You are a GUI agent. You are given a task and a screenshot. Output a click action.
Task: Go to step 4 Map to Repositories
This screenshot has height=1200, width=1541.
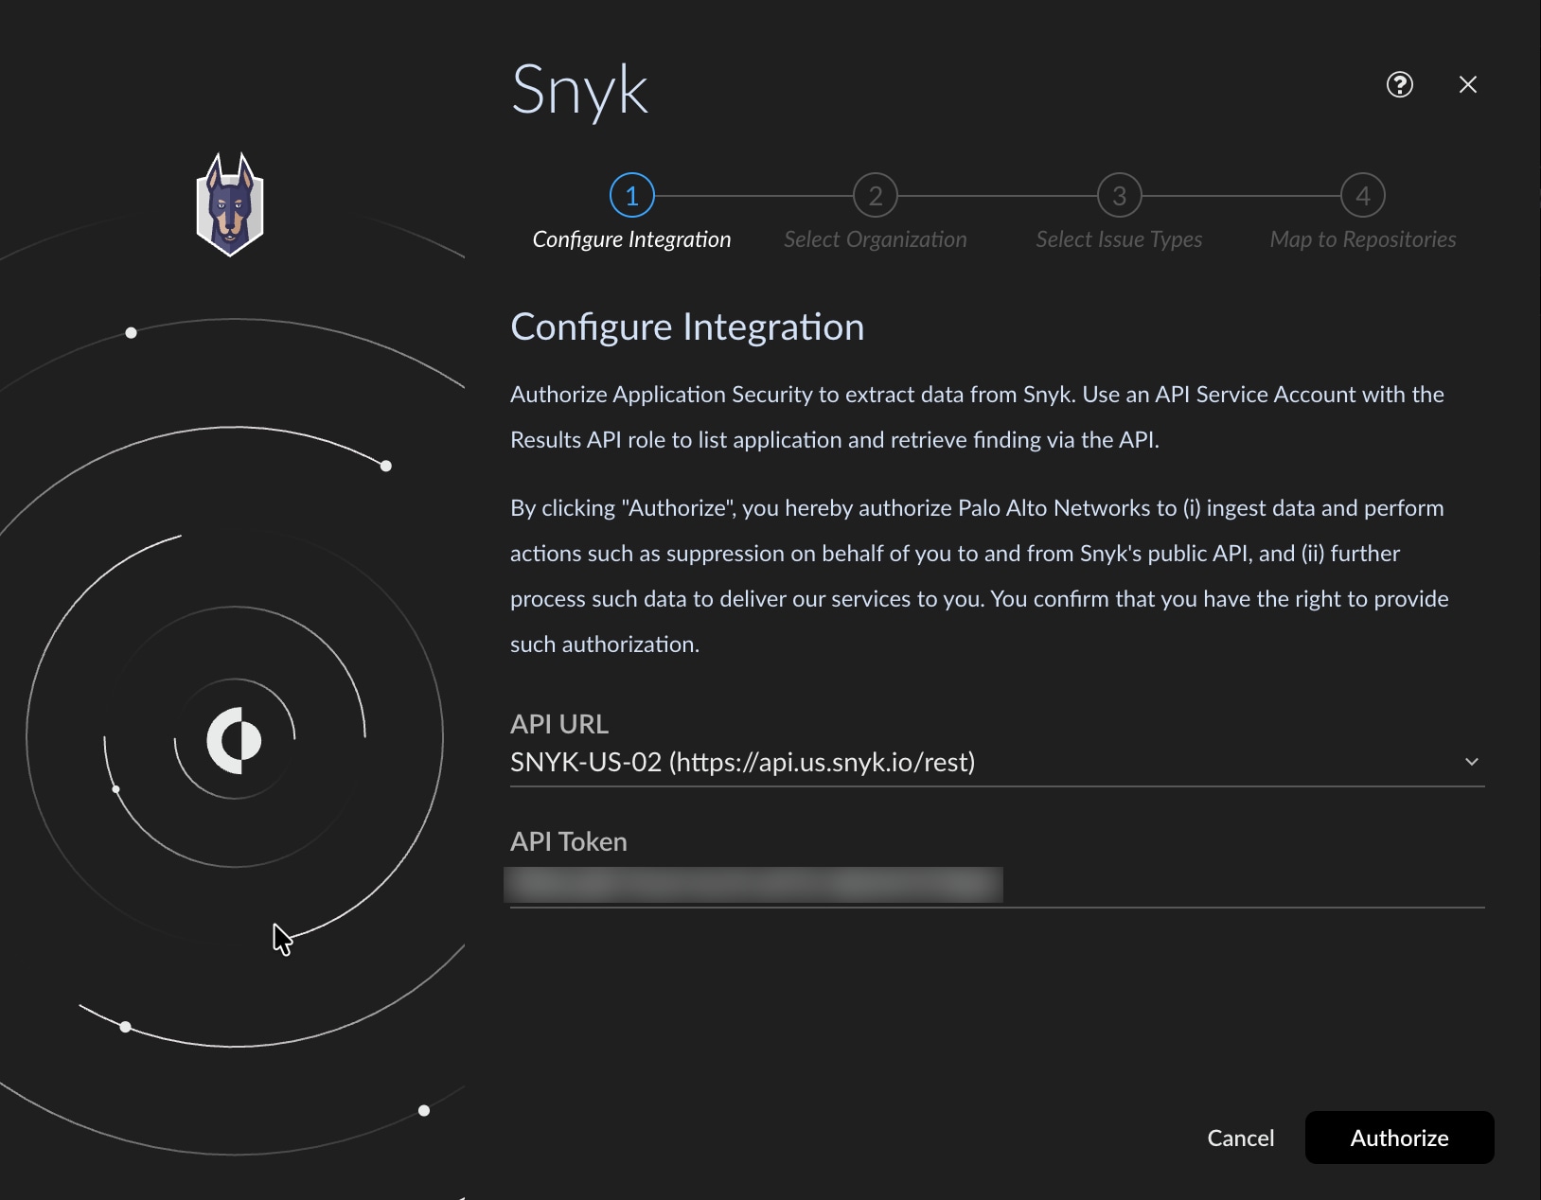pos(1363,196)
